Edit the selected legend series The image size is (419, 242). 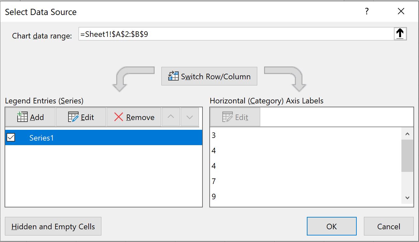click(x=81, y=117)
